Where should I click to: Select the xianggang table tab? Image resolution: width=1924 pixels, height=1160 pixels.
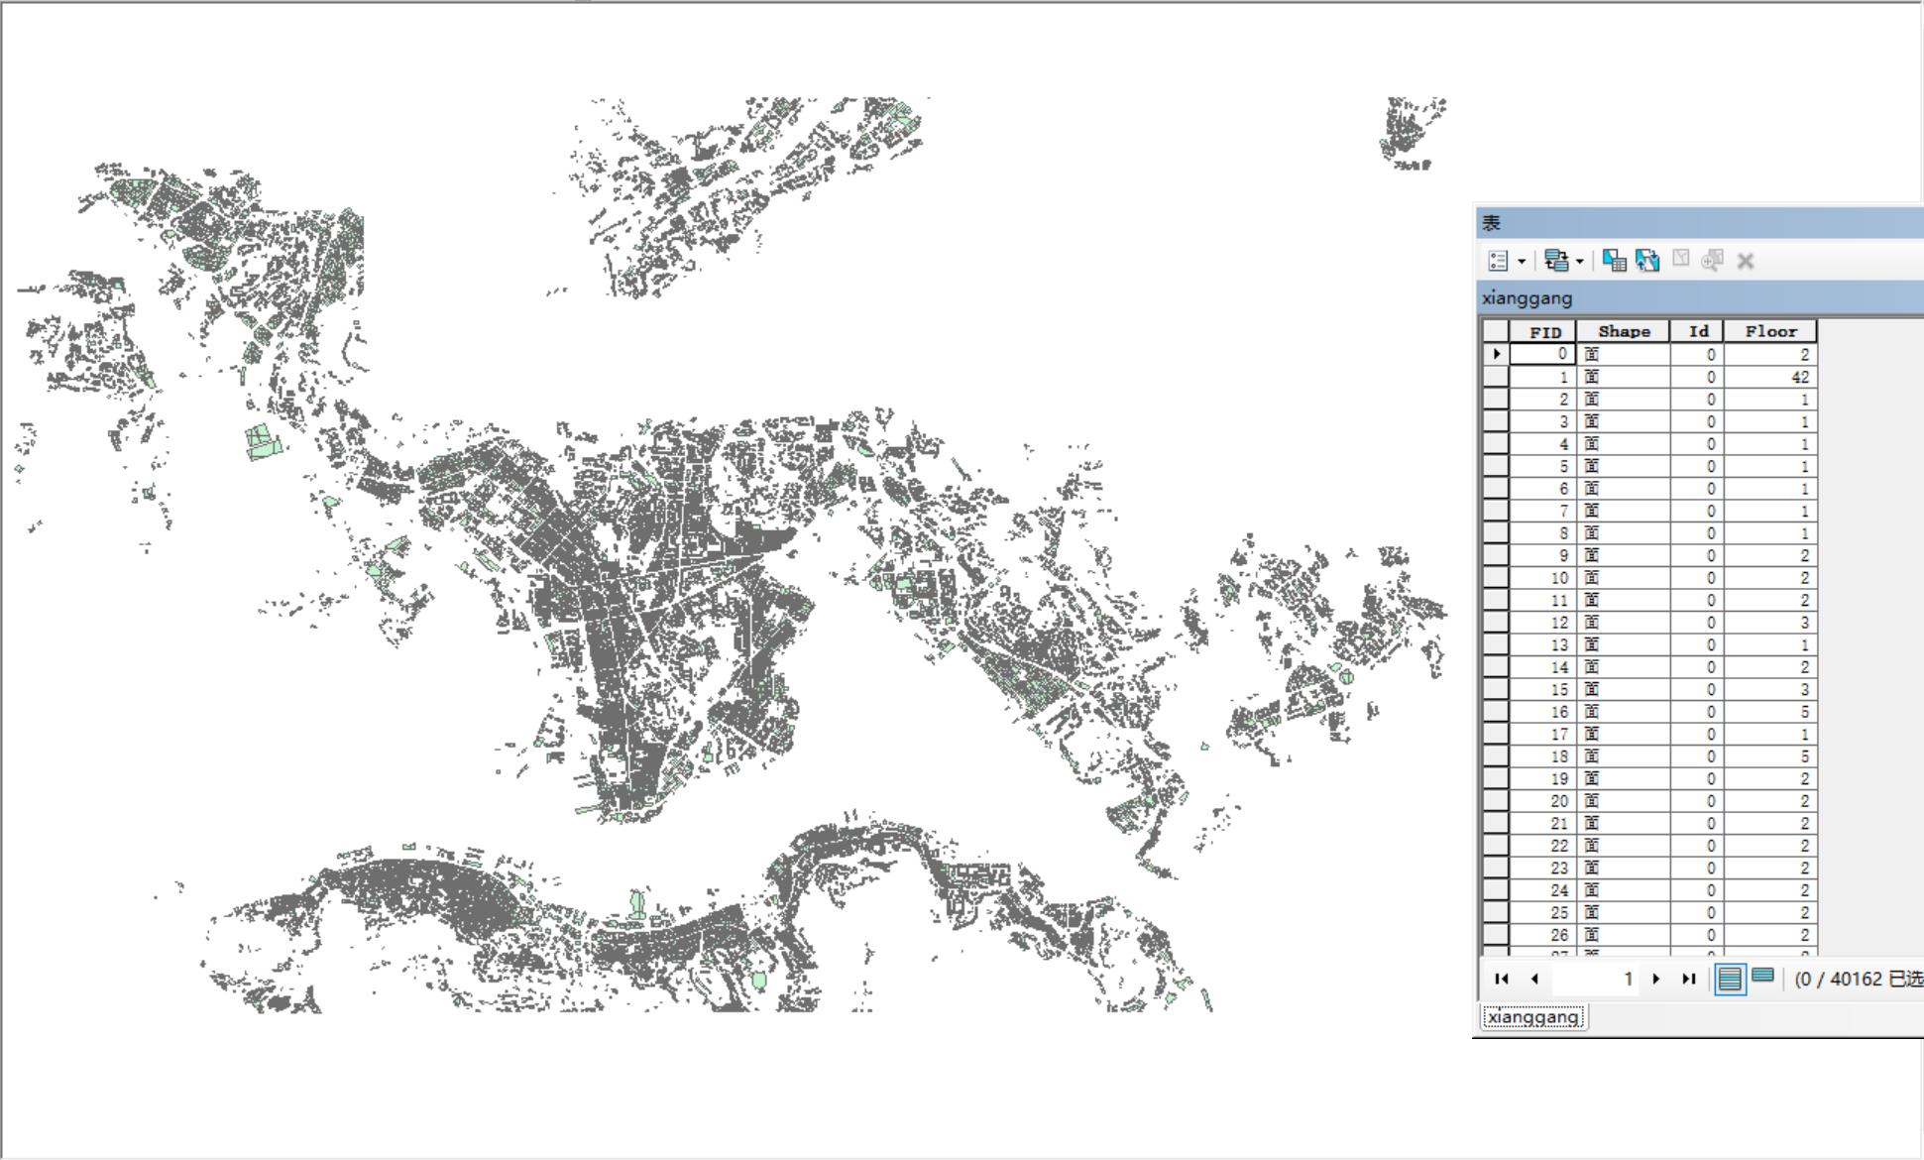(x=1533, y=1017)
